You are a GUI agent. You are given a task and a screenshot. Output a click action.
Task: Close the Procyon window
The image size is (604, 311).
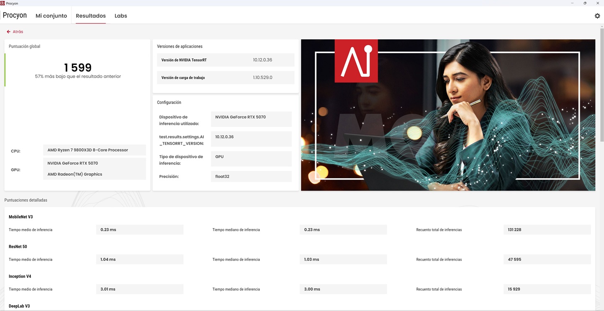pyautogui.click(x=597, y=3)
